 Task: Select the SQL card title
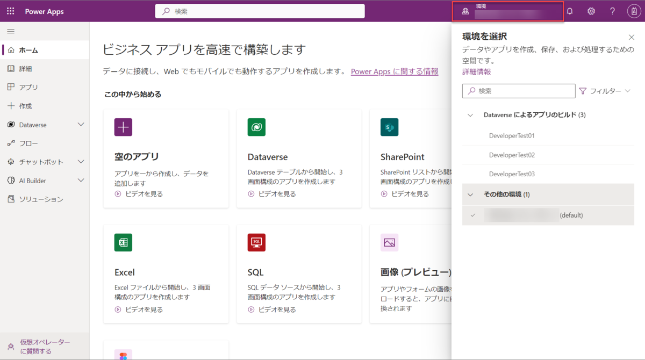coord(256,272)
